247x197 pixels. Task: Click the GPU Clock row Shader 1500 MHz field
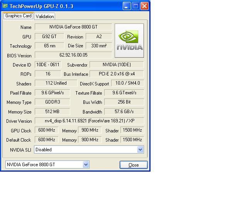click(132, 130)
